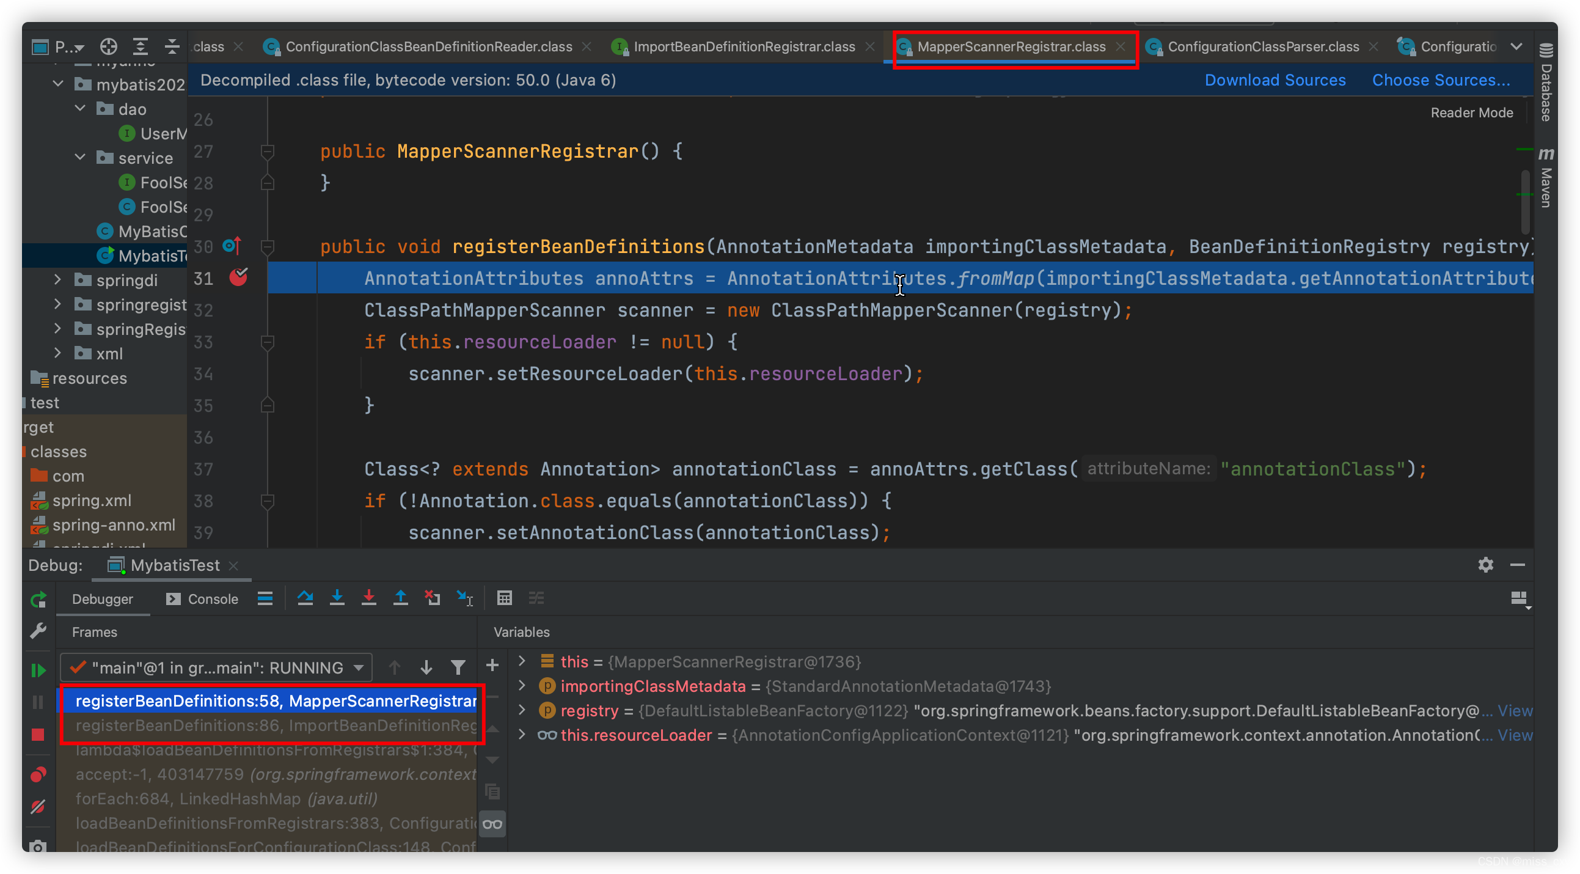Click the Choose Sources... link
The image size is (1580, 874).
[x=1441, y=80]
